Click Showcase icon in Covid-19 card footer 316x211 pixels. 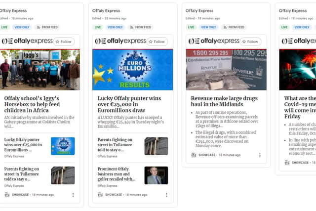[287, 163]
